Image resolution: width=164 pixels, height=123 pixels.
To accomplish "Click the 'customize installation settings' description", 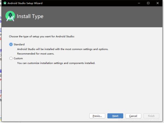I will click(56, 63).
